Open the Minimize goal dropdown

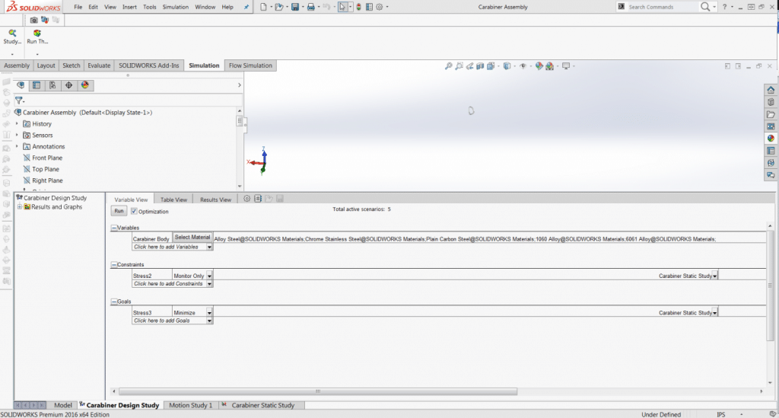tap(209, 312)
